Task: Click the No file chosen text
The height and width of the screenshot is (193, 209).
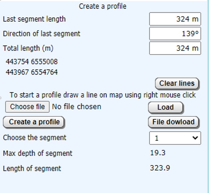Action: [76, 107]
